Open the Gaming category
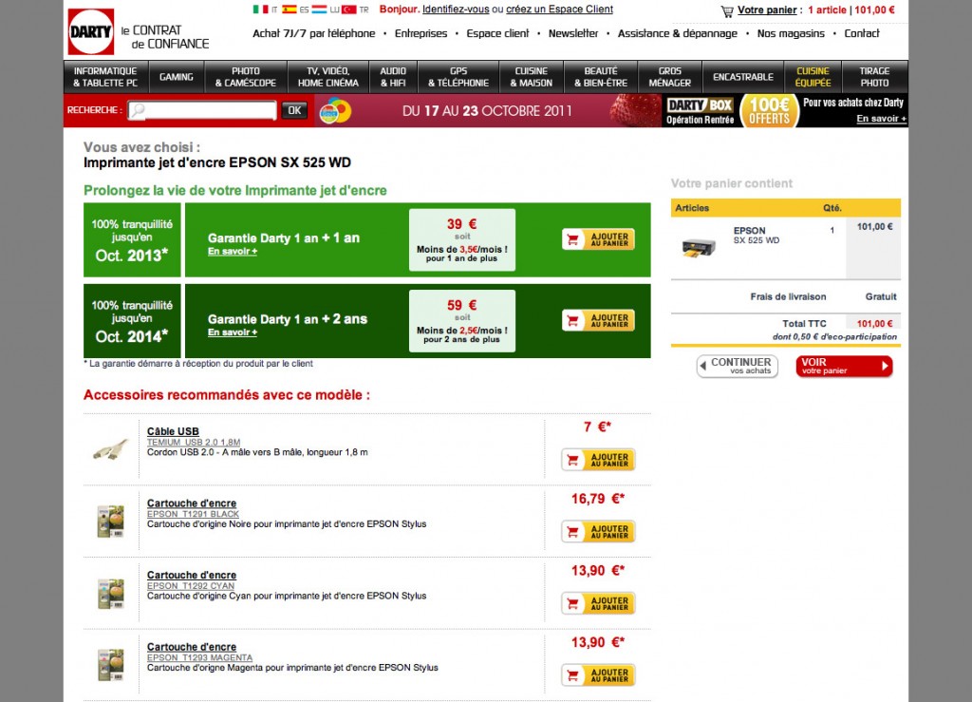Screen dimensions: 972x702 pyautogui.click(x=177, y=77)
